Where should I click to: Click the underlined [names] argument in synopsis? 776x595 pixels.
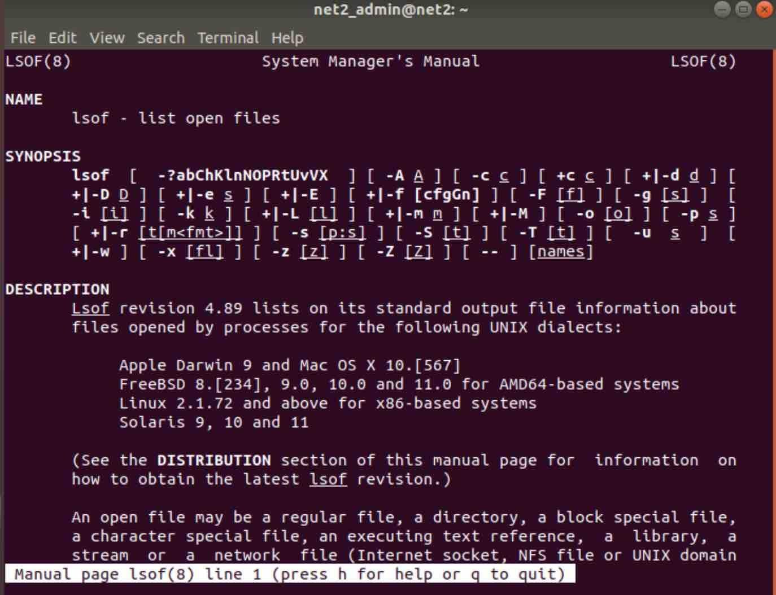tap(561, 252)
